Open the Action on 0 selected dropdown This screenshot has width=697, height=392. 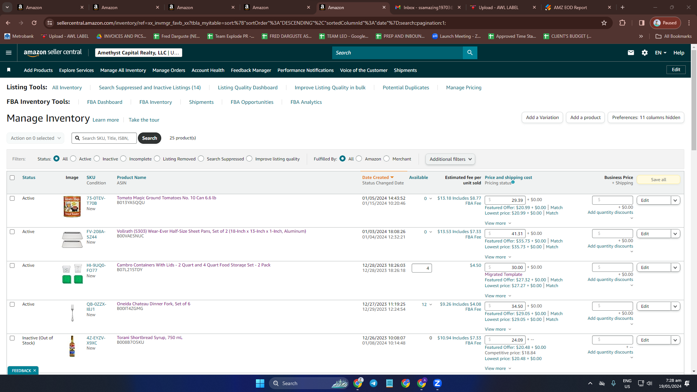[36, 138]
